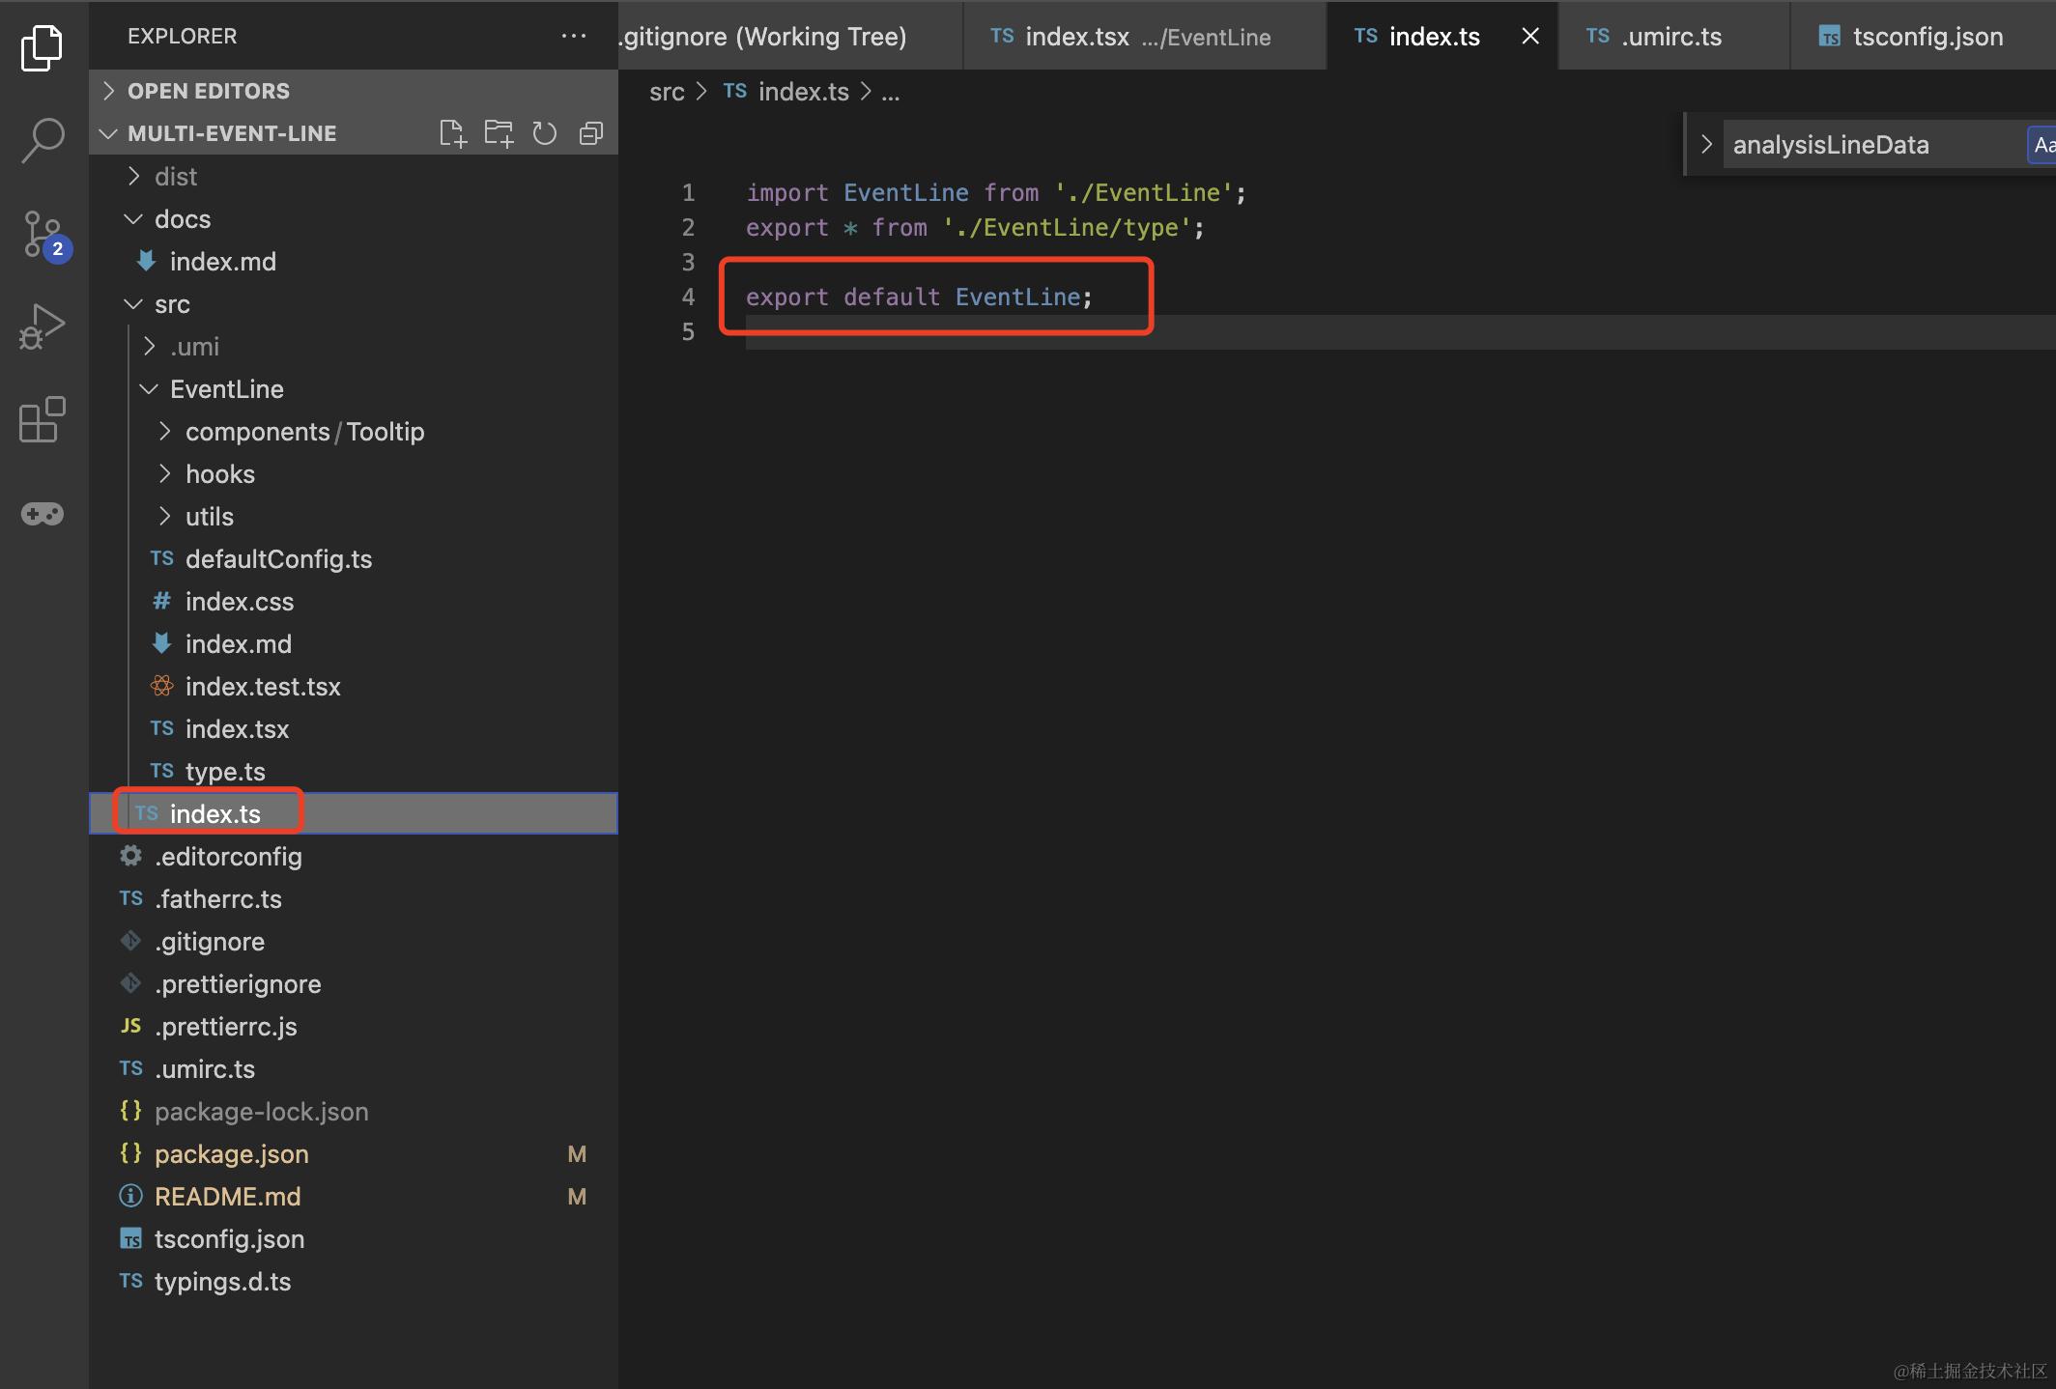This screenshot has height=1389, width=2056.
Task: Collapse all folders in explorer
Action: click(591, 133)
